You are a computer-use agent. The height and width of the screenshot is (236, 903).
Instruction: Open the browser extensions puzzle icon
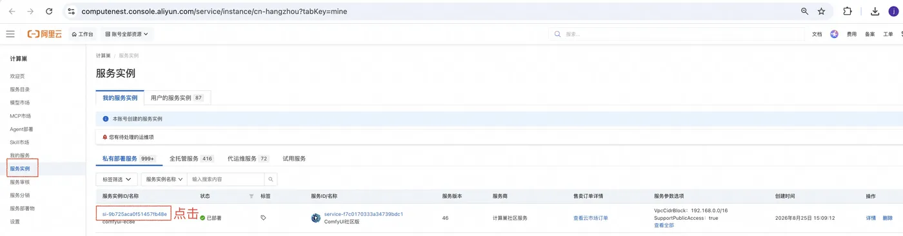click(x=848, y=11)
